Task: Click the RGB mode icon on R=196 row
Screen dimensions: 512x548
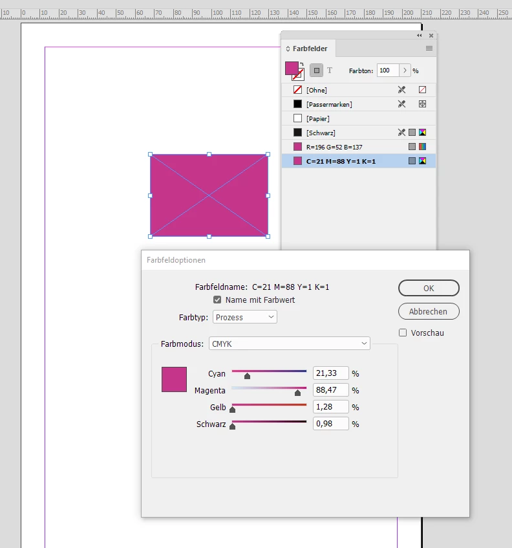Action: (x=422, y=147)
